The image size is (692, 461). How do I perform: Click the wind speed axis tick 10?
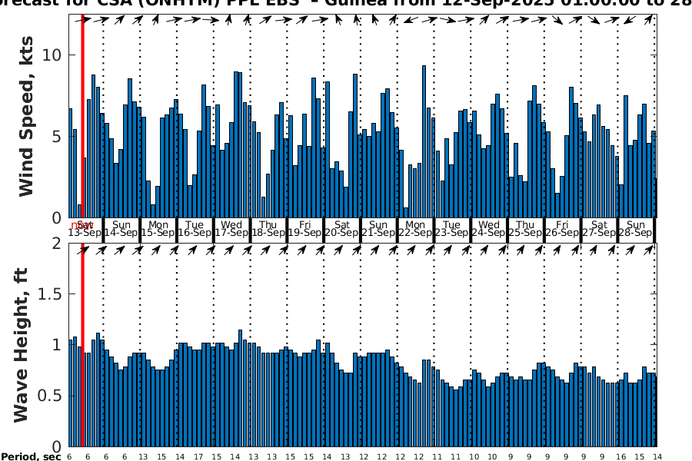(52, 55)
